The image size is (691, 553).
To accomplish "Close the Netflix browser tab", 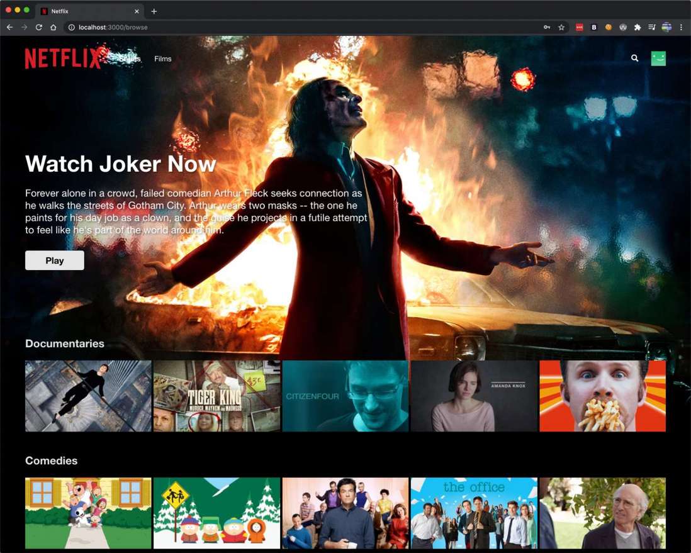I will point(137,11).
